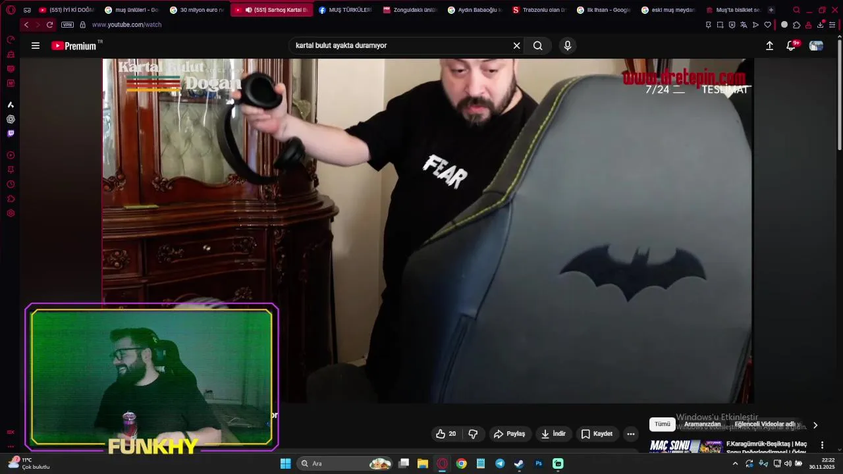Viewport: 843px width, 474px height.
Task: Open the ad blocker shield icon
Action: tap(732, 25)
